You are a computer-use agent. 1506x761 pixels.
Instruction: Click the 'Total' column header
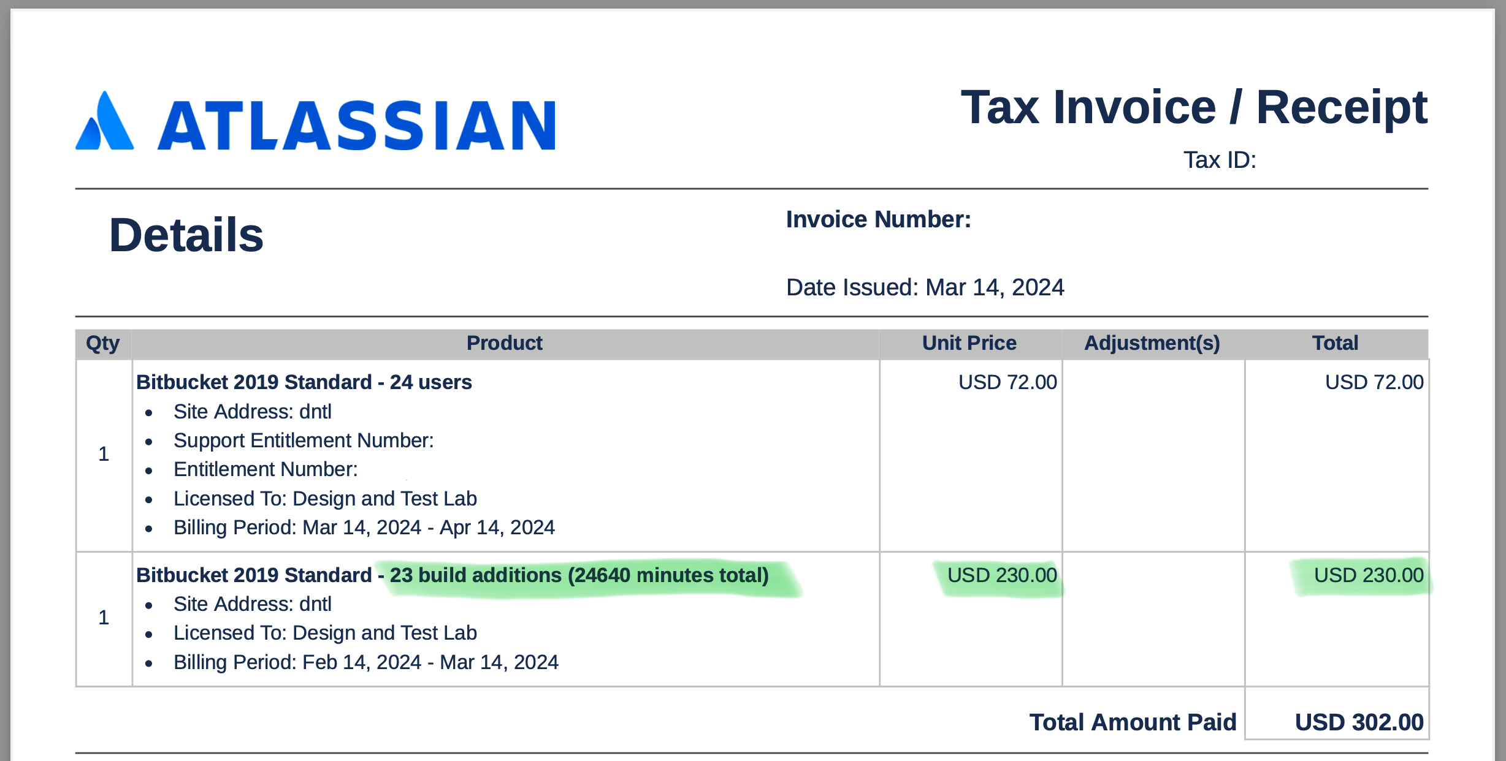point(1335,343)
